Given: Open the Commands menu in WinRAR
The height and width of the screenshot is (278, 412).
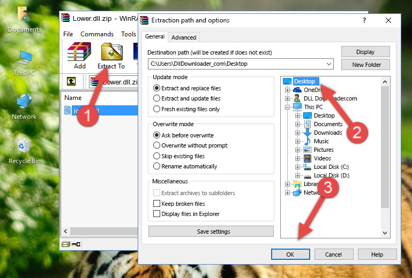Looking at the screenshot, I should [97, 34].
